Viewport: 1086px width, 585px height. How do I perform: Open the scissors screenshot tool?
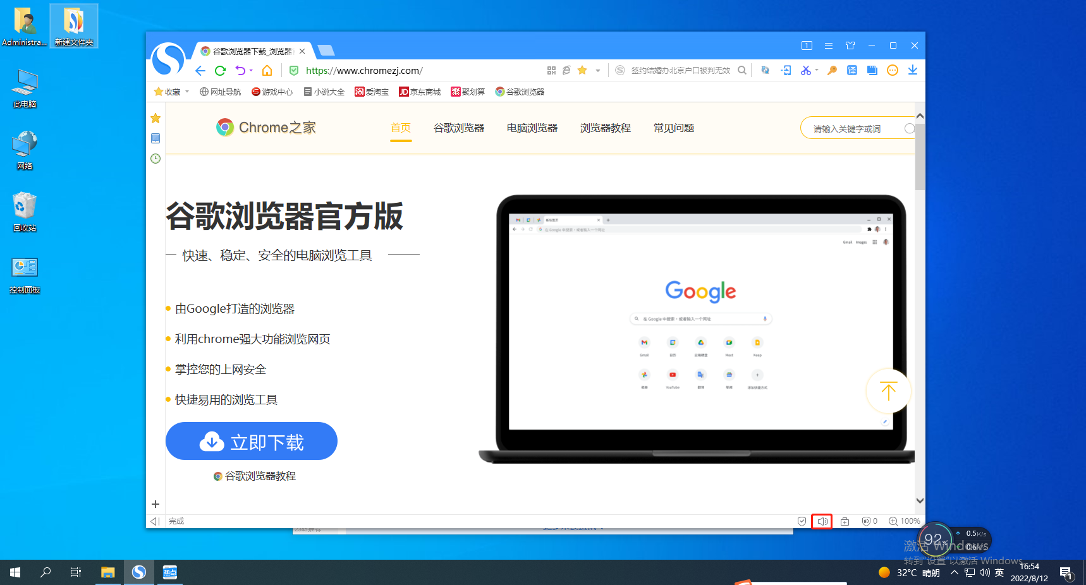coord(805,71)
